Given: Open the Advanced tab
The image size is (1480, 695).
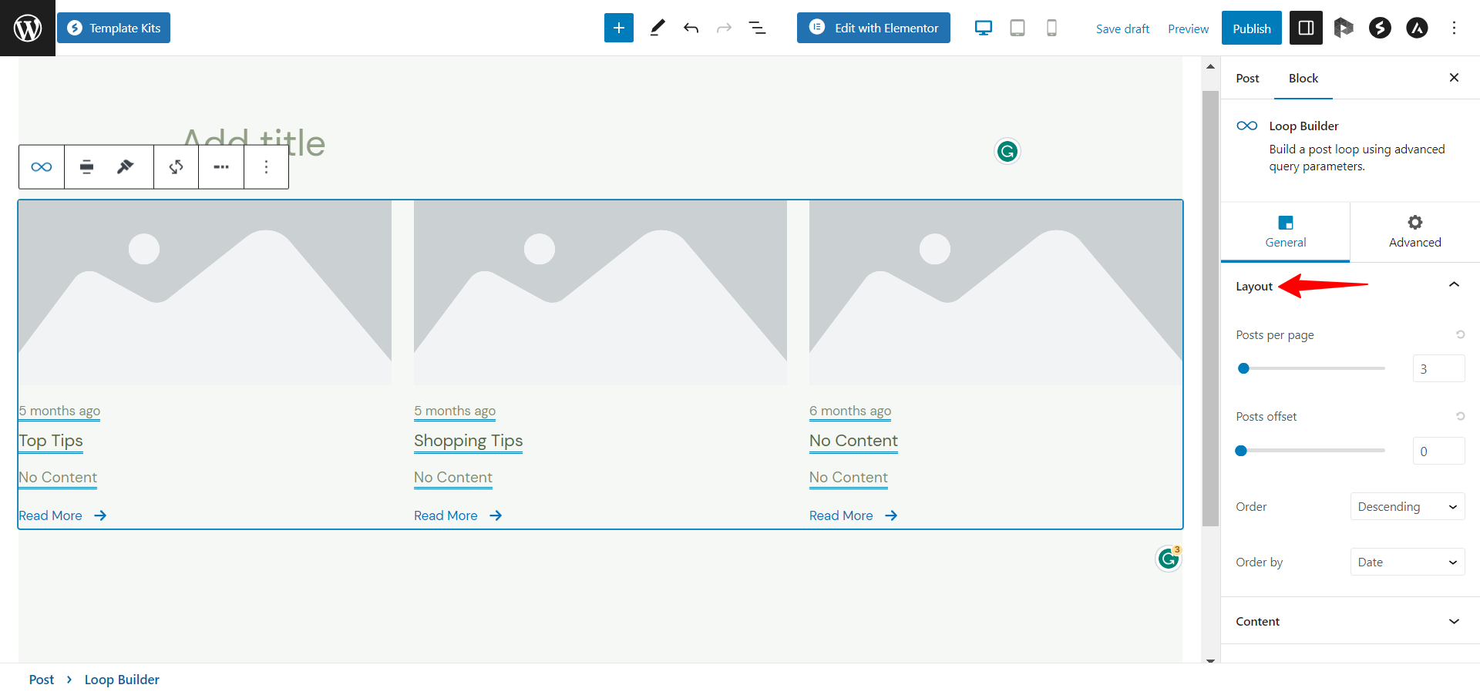Looking at the screenshot, I should [1414, 231].
